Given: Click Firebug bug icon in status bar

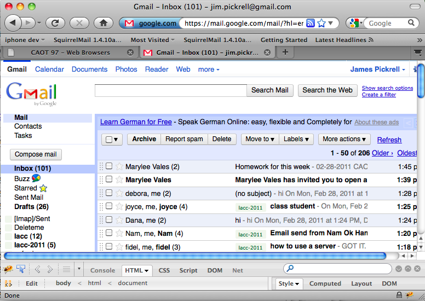Looking at the screenshot, I should point(410,295).
